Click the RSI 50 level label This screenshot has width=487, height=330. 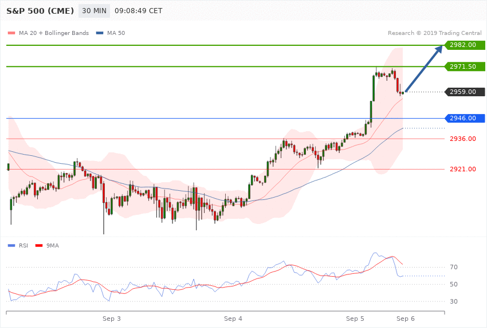[x=454, y=284]
